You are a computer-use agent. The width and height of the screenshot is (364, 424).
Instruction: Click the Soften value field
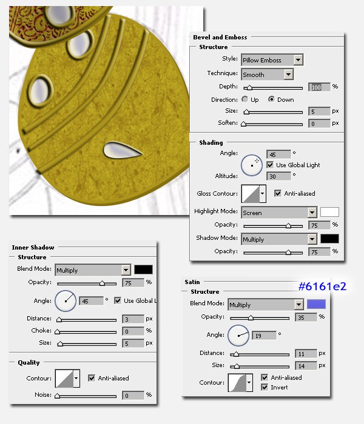319,124
